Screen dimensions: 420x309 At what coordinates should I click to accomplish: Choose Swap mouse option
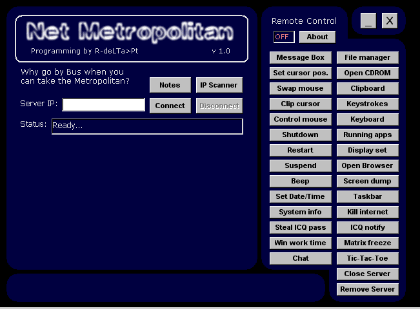301,88
